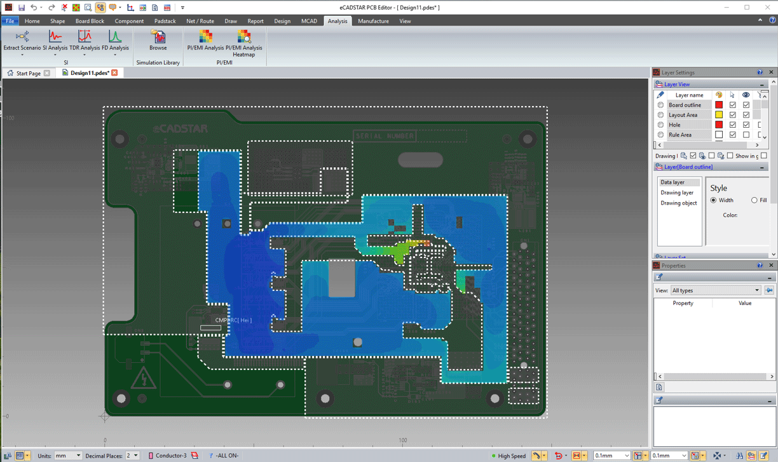Save the design with the floppy disk icon

tap(21, 8)
